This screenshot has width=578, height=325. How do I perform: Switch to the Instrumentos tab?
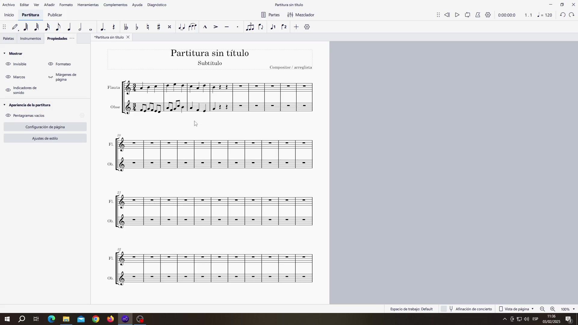pyautogui.click(x=30, y=39)
